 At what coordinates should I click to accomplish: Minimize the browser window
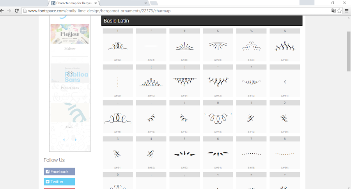tap(321, 3)
